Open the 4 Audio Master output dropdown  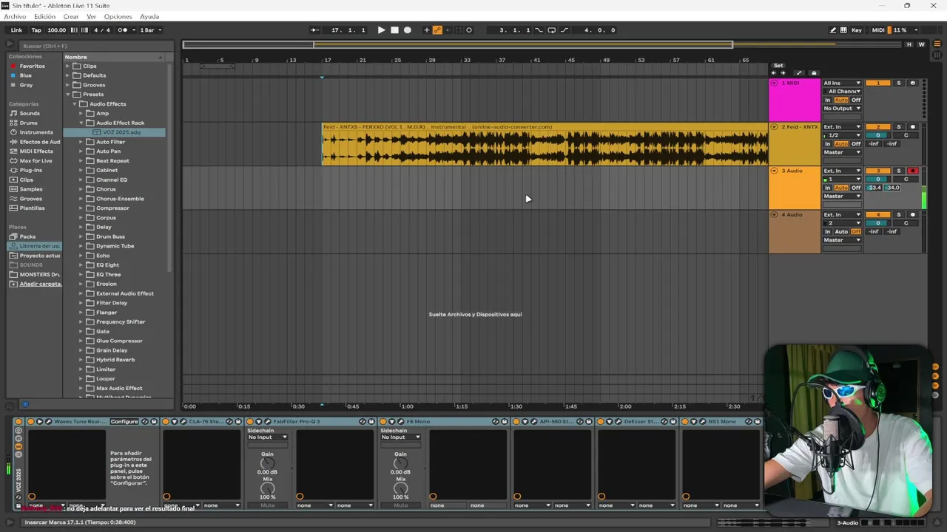842,240
